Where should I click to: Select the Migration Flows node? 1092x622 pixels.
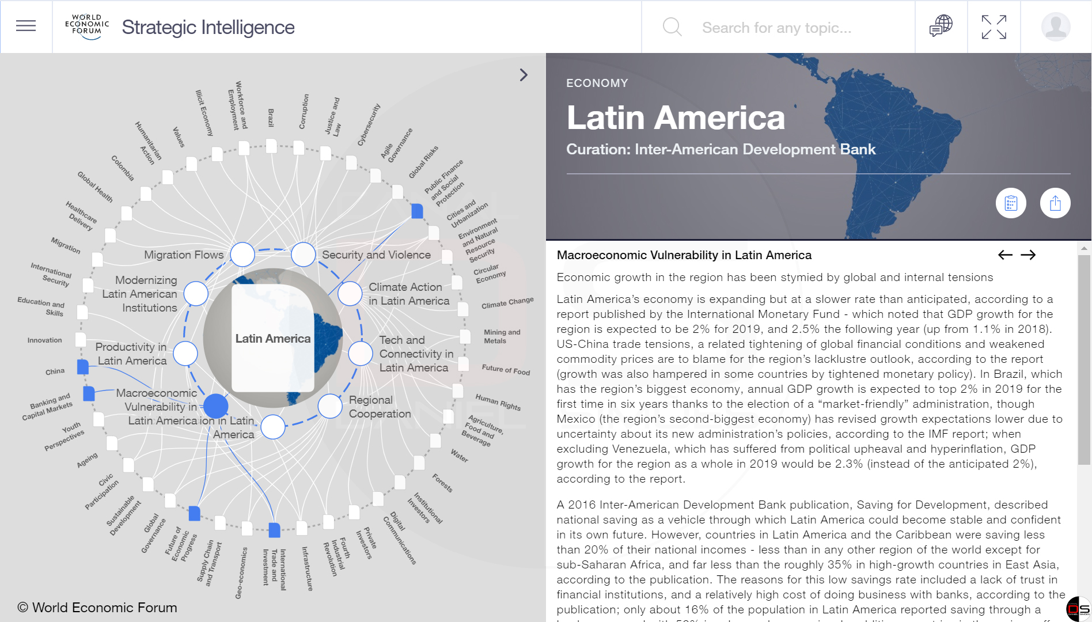[242, 254]
